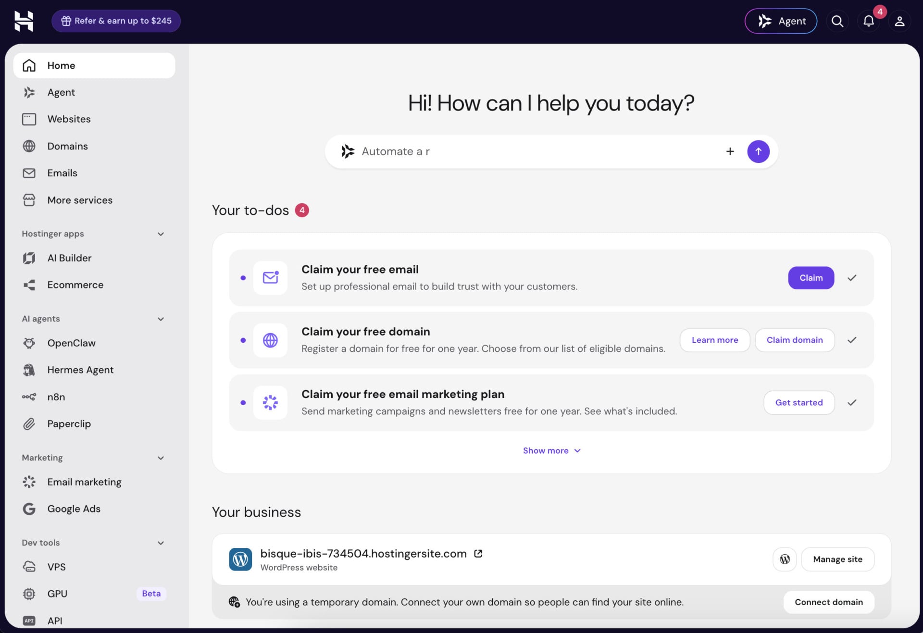Send prompt with purple arrow button
The height and width of the screenshot is (633, 923).
tap(758, 151)
